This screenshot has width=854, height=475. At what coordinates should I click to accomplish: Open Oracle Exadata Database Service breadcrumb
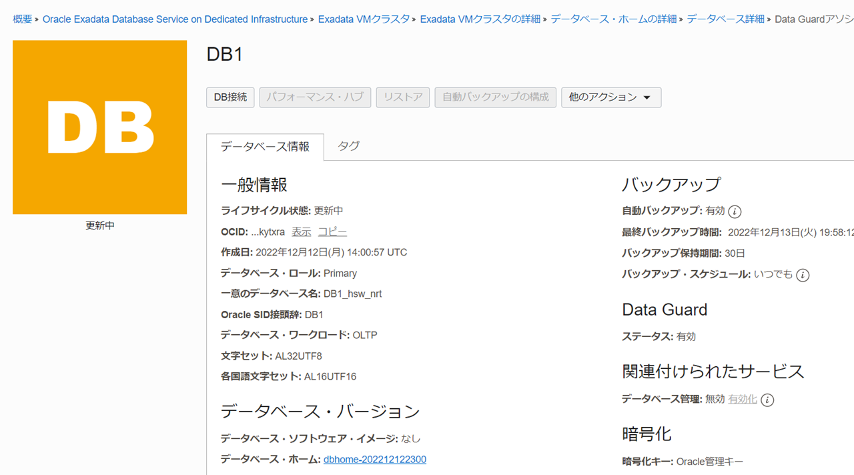click(x=175, y=19)
